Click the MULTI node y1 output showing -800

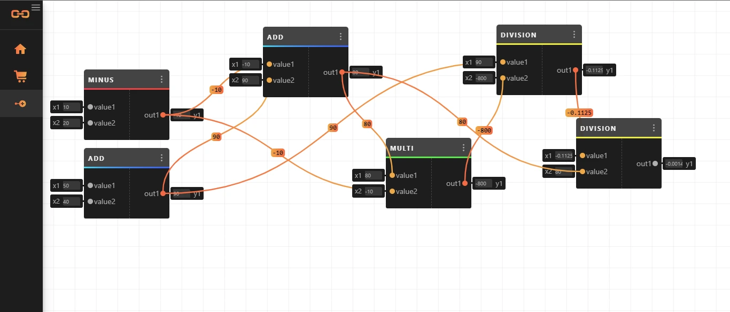click(484, 183)
